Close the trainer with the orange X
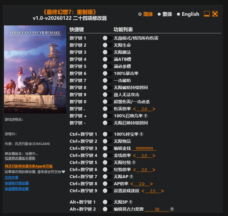Image resolution: width=228 pixels, height=216 pixels. click(215, 14)
